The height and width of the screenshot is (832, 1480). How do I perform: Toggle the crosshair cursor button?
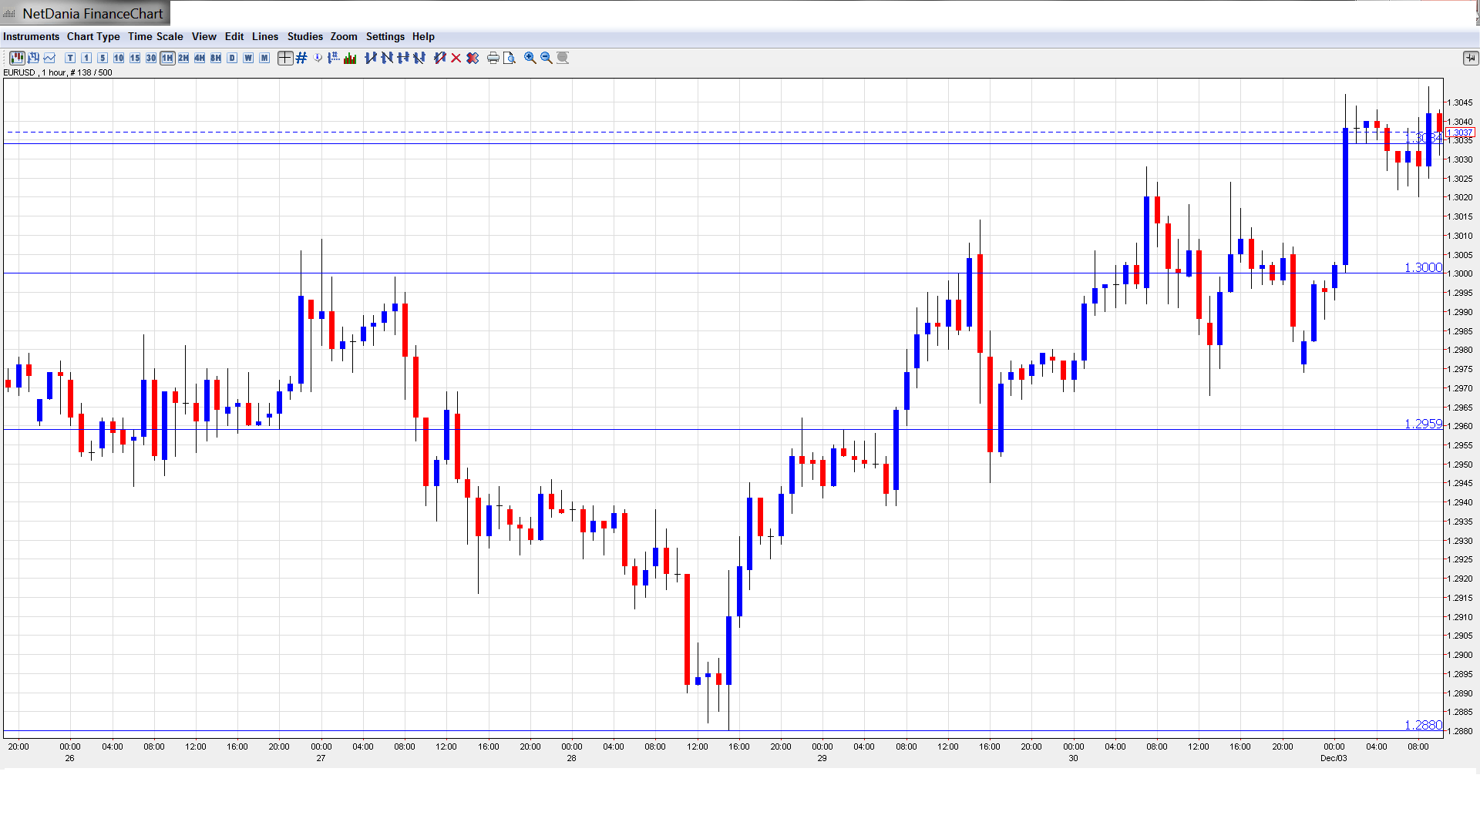(x=284, y=58)
